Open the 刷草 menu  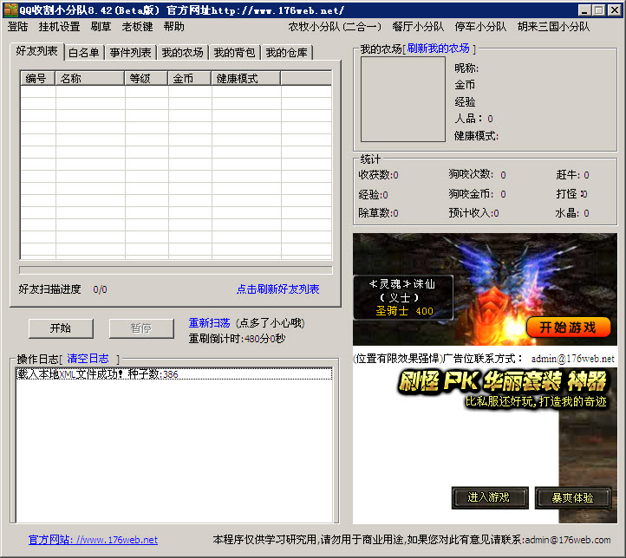(x=101, y=27)
